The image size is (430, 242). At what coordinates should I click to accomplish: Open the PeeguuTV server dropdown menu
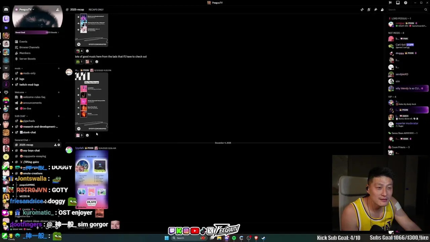click(x=26, y=9)
